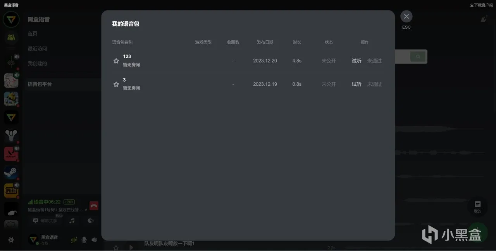The image size is (496, 251).
Task: Hang up the voice call
Action: coord(94,206)
